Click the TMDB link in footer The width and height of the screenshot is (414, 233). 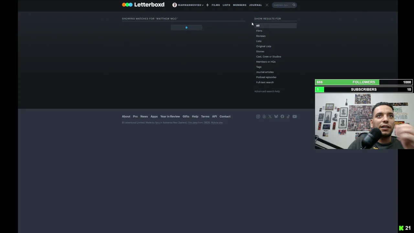coord(207,123)
